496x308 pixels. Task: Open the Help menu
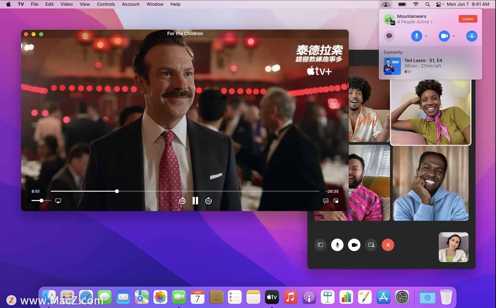175,4
